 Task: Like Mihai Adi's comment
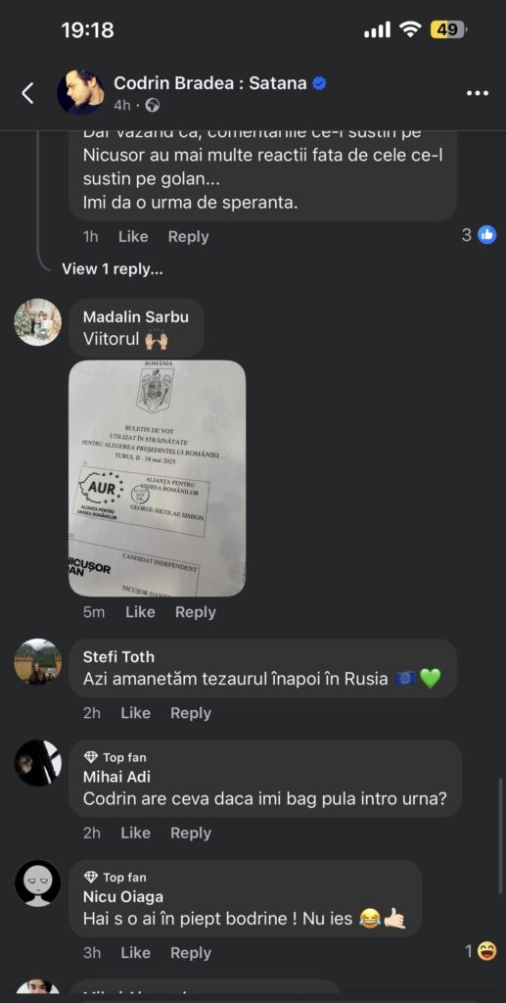(135, 833)
